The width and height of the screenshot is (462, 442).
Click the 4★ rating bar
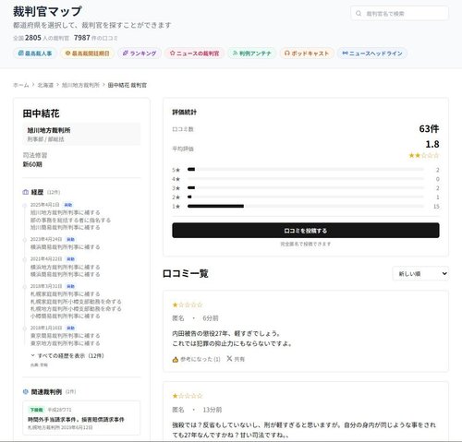pos(306,179)
